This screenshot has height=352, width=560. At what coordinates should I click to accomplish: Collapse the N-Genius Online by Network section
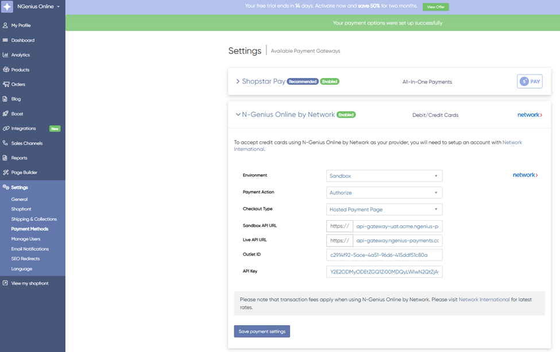[238, 115]
